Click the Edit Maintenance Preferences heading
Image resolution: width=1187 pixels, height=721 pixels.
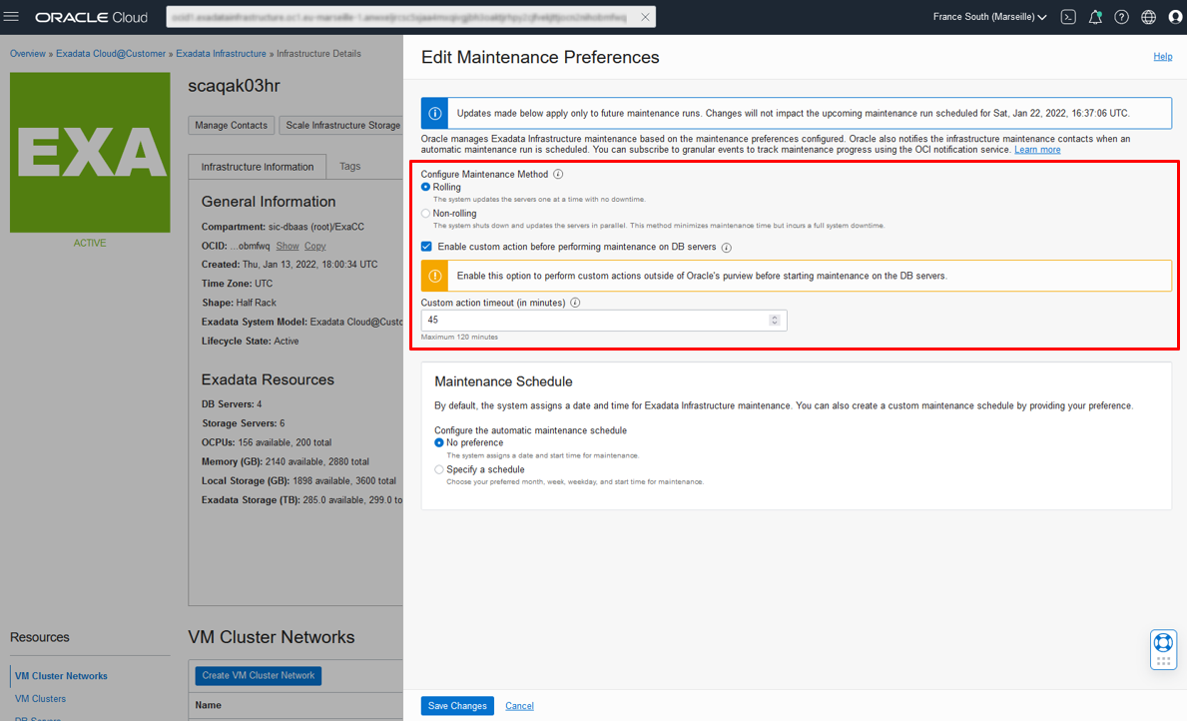tap(540, 58)
